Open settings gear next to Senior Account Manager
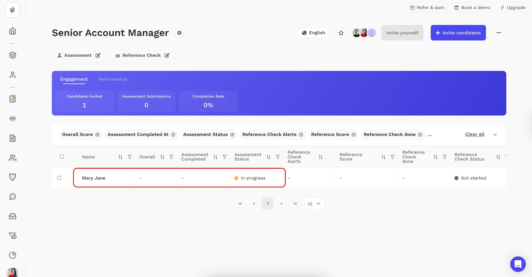This screenshot has height=277, width=532. coord(179,33)
